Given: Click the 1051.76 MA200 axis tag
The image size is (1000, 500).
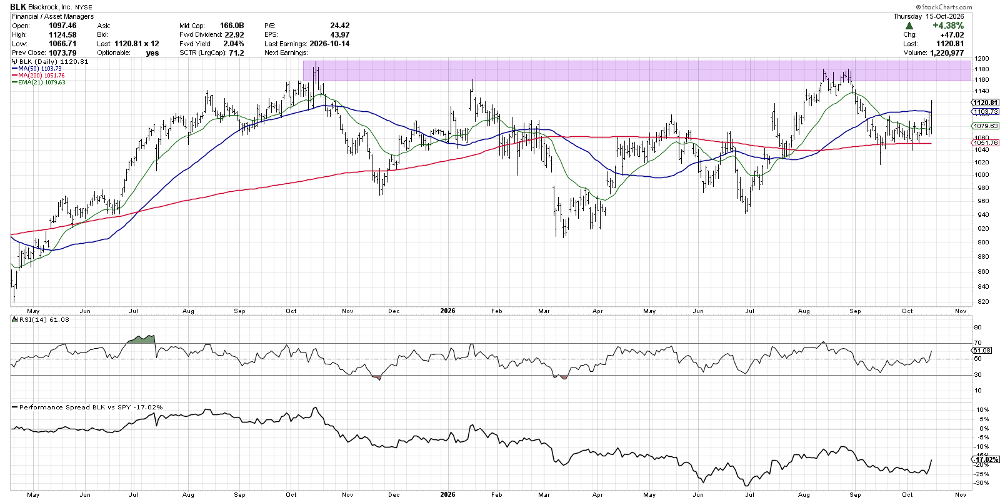Looking at the screenshot, I should point(986,142).
